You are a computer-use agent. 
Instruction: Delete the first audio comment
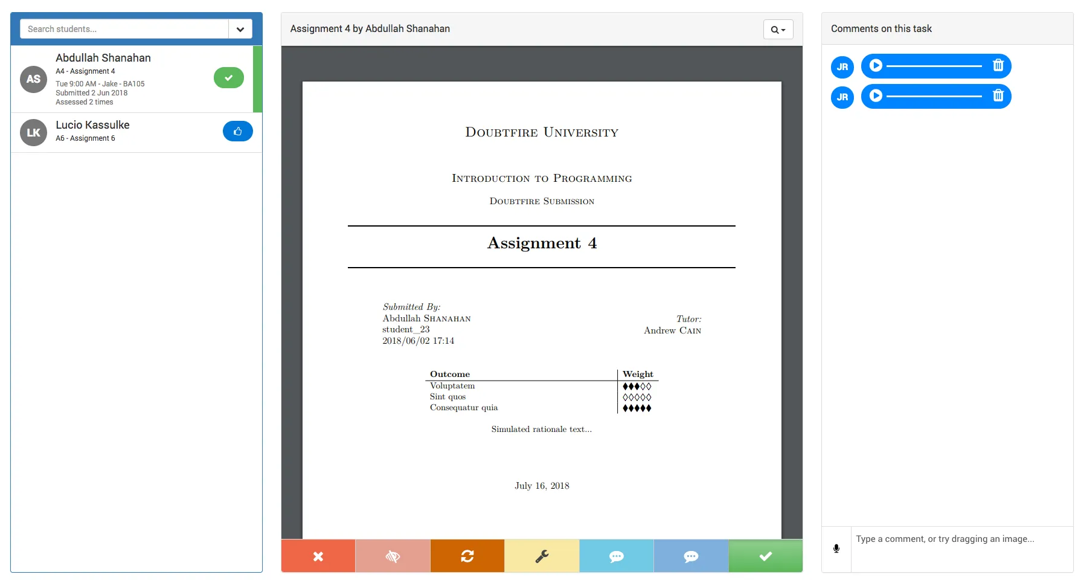point(998,65)
